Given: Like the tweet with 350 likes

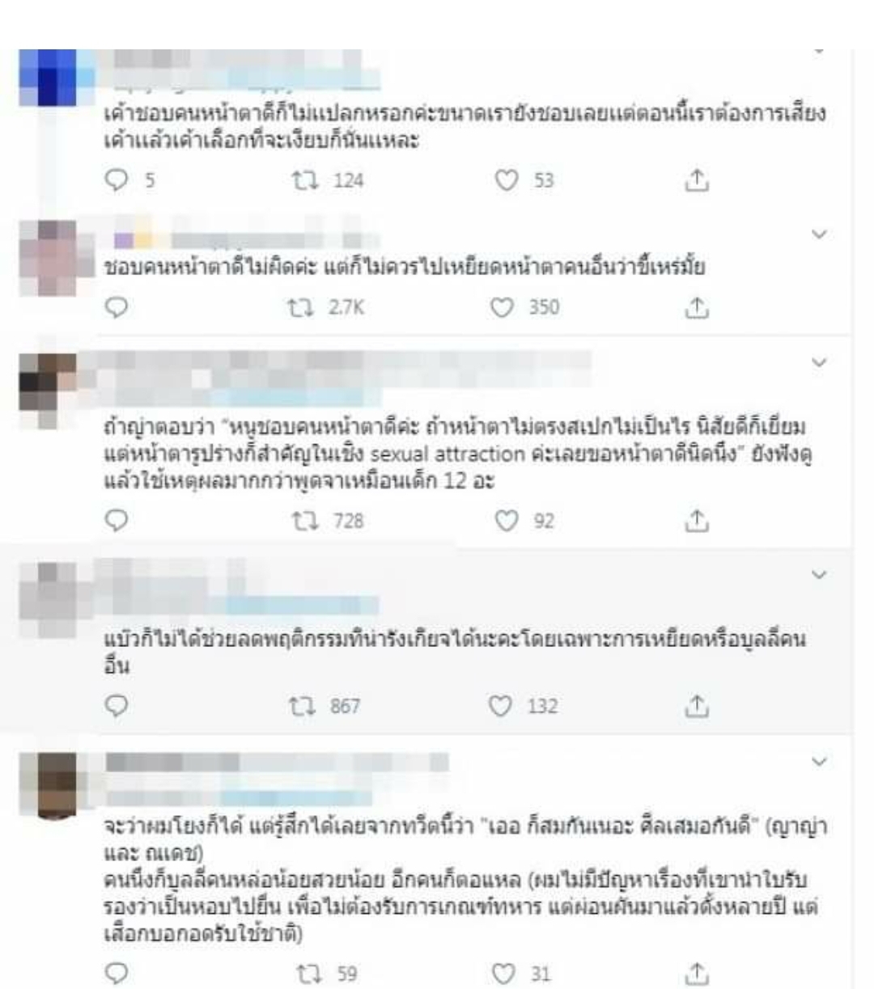Looking at the screenshot, I should [x=503, y=307].
